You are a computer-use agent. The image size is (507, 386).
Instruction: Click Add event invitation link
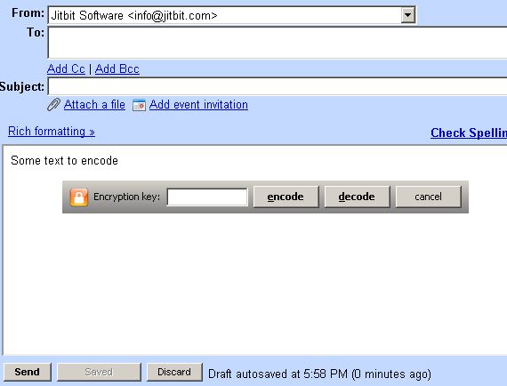[x=198, y=105]
